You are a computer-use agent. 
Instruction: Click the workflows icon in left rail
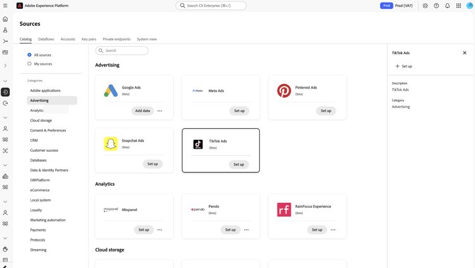pyautogui.click(x=5, y=41)
